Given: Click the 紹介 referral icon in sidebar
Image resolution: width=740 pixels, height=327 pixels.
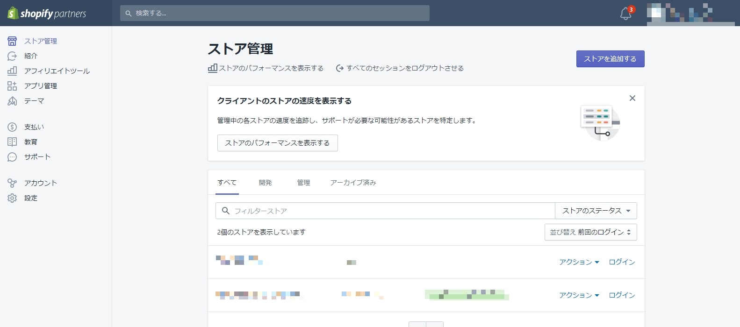Looking at the screenshot, I should point(12,56).
